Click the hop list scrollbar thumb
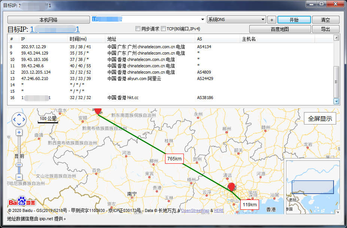Viewport: 347px width, 228px height. pyautogui.click(x=337, y=82)
